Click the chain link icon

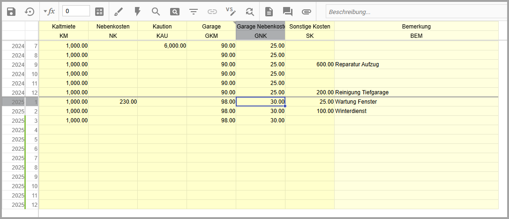point(212,11)
